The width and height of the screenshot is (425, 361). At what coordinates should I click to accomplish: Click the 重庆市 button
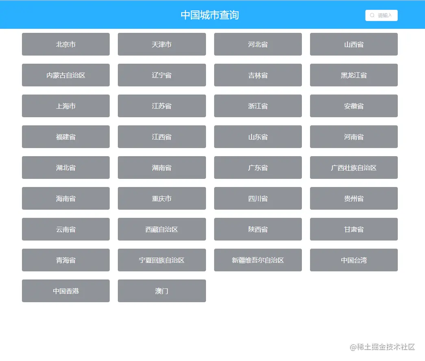pyautogui.click(x=162, y=199)
